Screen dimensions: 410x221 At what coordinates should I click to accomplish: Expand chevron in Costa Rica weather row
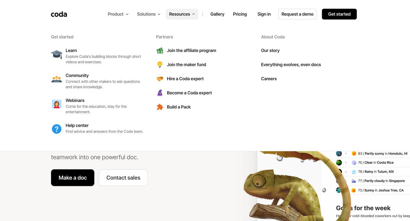(x=346, y=163)
